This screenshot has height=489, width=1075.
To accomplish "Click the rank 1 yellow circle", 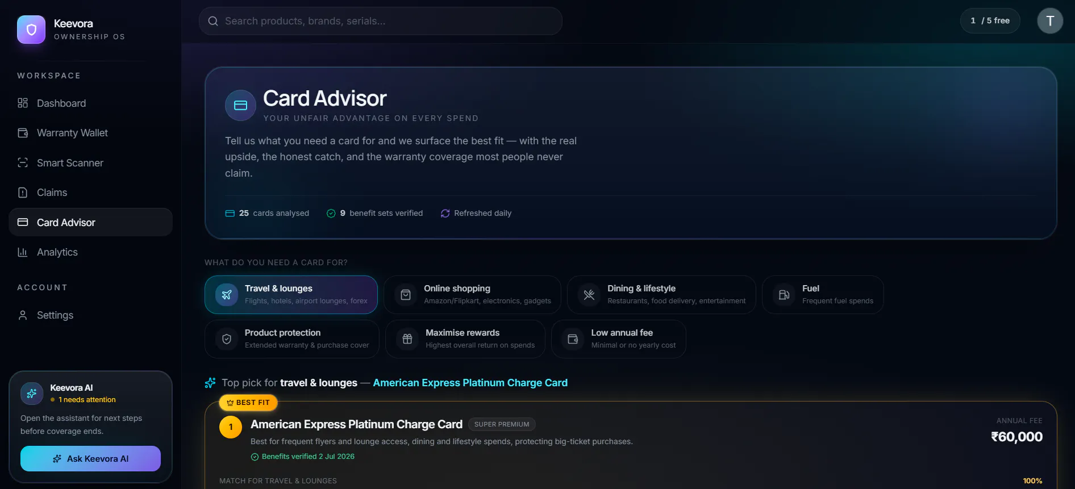I will [231, 427].
